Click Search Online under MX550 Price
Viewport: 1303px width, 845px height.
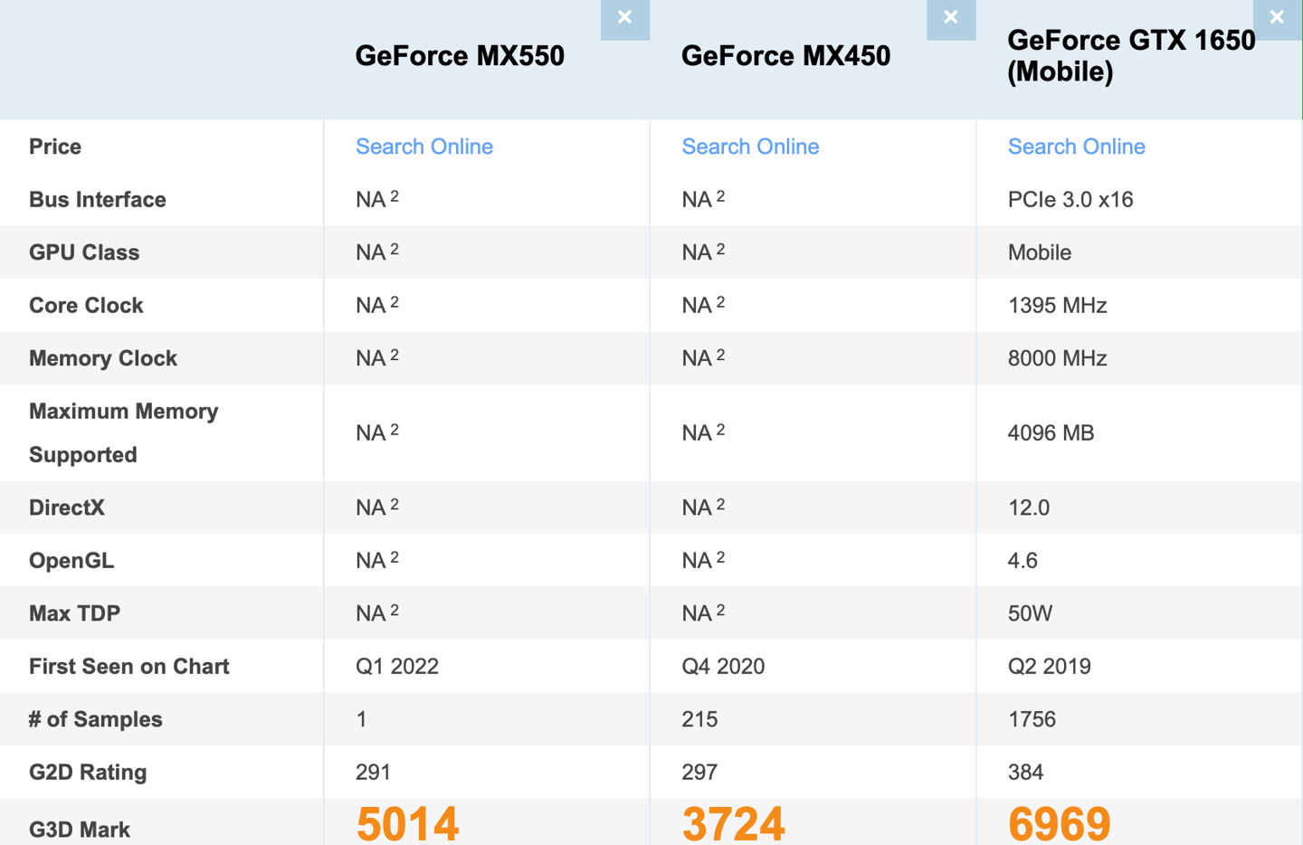[x=424, y=146]
